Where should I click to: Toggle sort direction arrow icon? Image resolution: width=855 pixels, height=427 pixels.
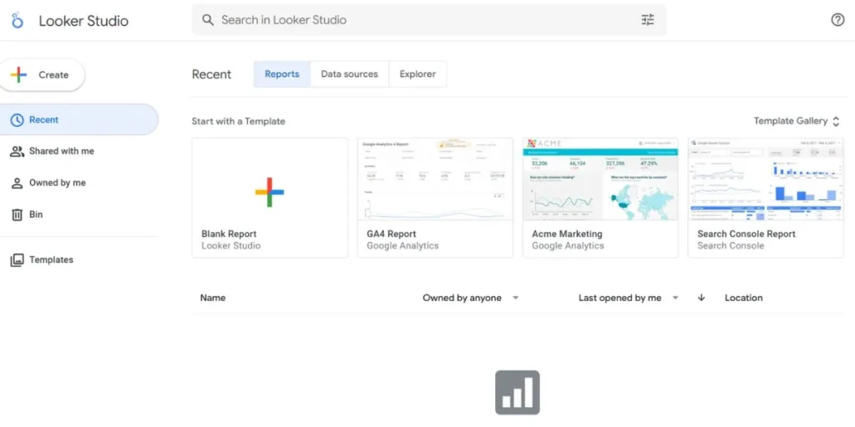701,298
